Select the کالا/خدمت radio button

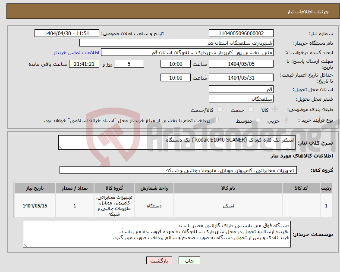[220, 109]
